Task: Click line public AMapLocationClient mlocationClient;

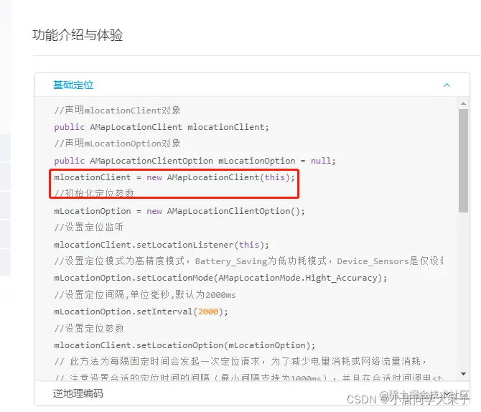Action: 162,127
